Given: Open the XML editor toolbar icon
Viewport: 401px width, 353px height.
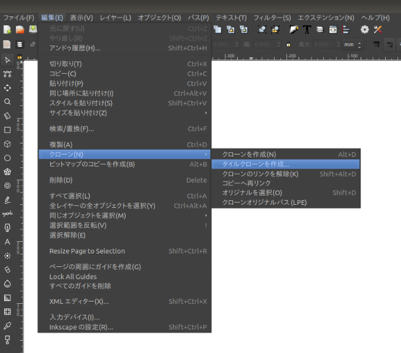Looking at the screenshot, I should [333, 29].
